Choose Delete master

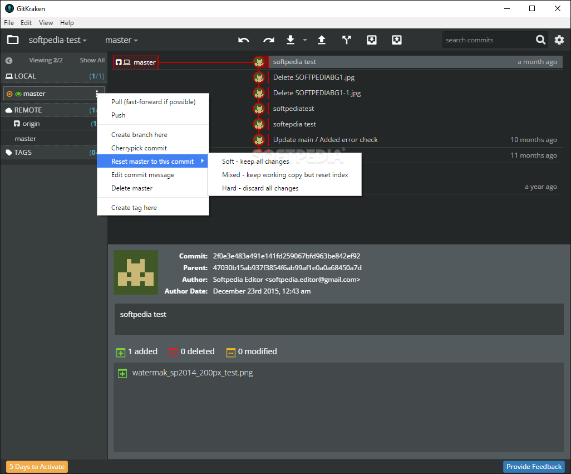point(153,188)
